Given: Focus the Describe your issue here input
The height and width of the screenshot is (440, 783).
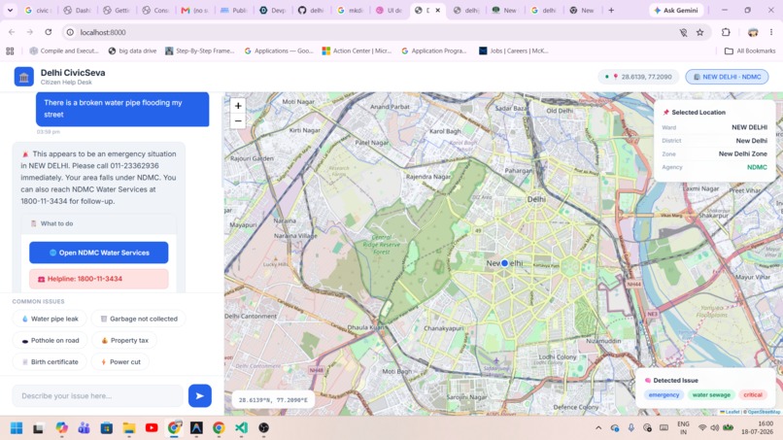Looking at the screenshot, I should (x=98, y=395).
